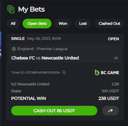Select the All bets filter

[x=13, y=24]
